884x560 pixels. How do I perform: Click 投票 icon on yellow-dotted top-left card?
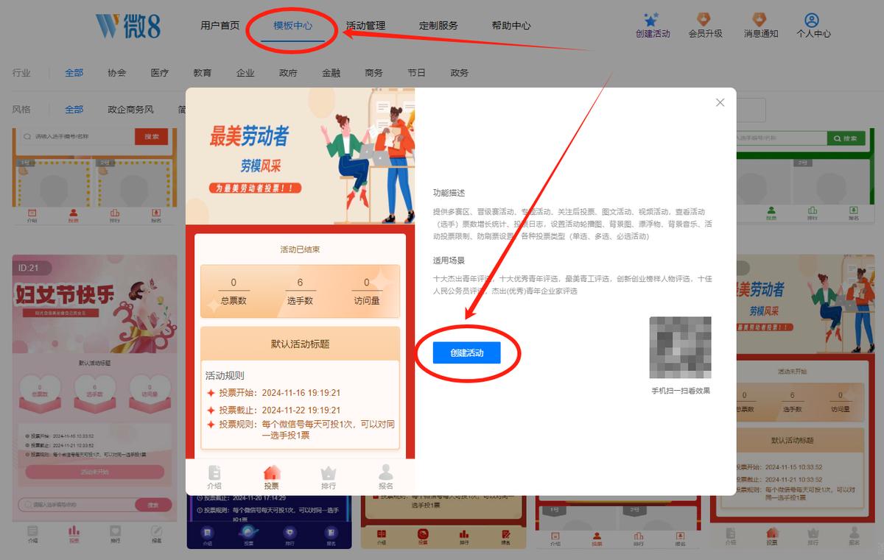(x=73, y=213)
